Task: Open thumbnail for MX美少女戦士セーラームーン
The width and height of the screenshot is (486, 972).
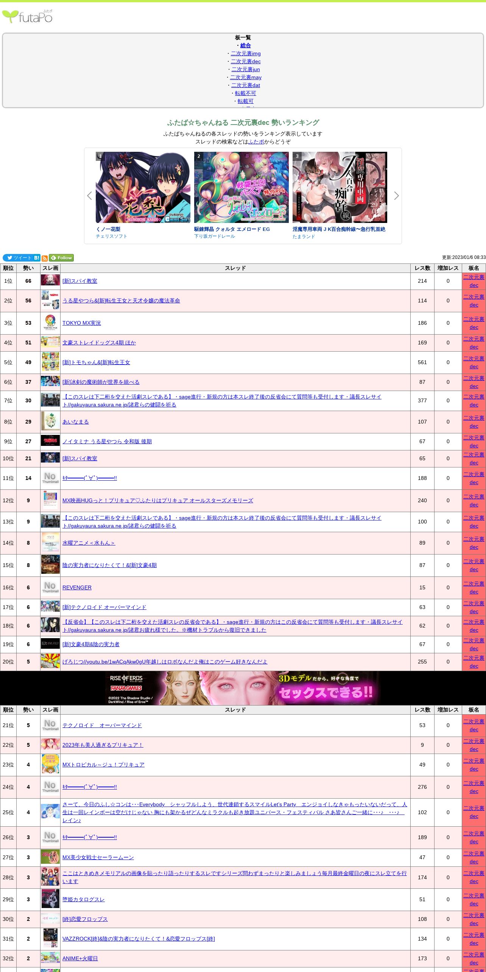Action: point(50,857)
